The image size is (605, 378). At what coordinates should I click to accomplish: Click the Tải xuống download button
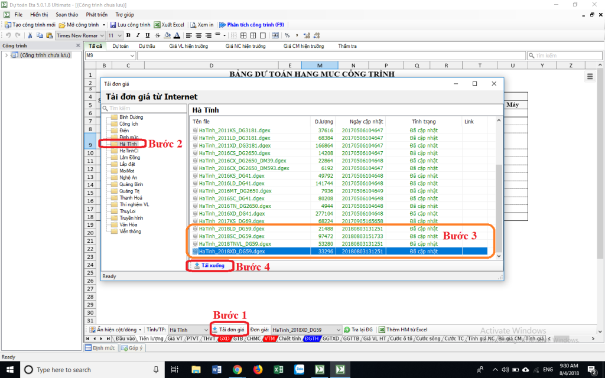209,266
